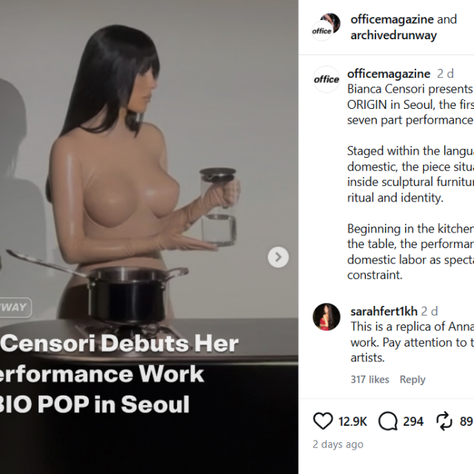Open the '2 days ago' post timestamp
This screenshot has width=474, height=474.
(338, 444)
